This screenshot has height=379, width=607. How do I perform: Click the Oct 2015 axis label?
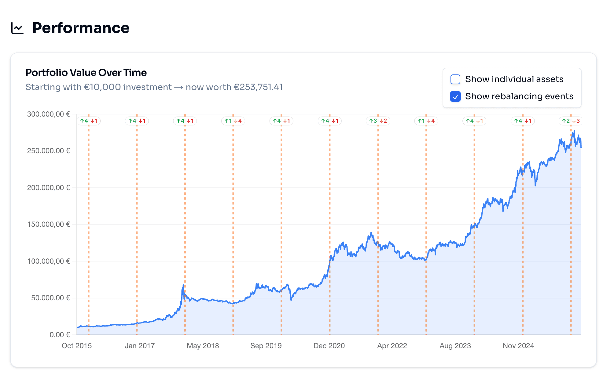[77, 345]
